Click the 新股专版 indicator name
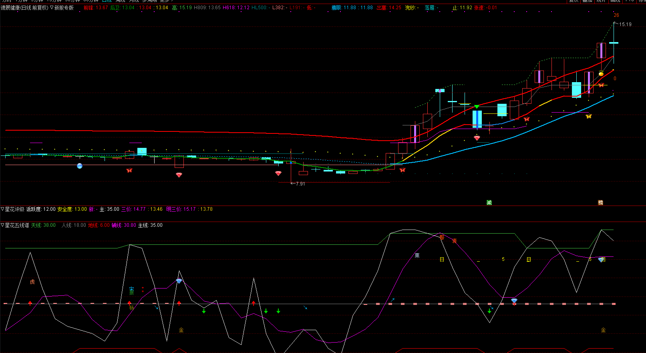This screenshot has width=646, height=353. (x=64, y=8)
